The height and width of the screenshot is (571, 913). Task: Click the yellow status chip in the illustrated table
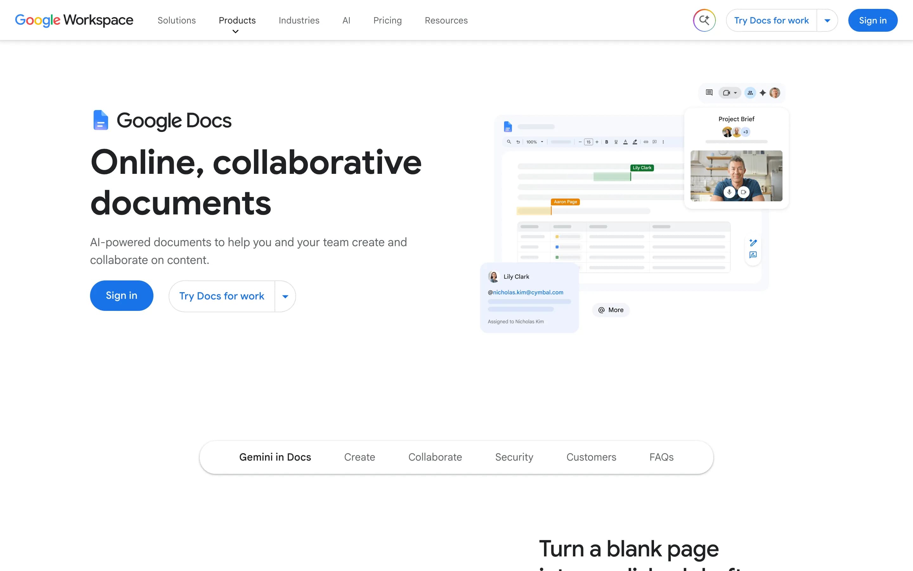[557, 237]
